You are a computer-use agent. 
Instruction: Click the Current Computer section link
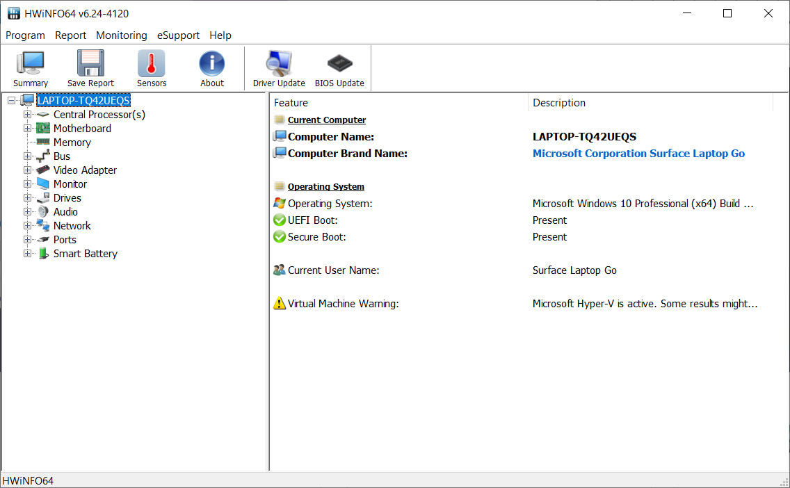(x=326, y=120)
